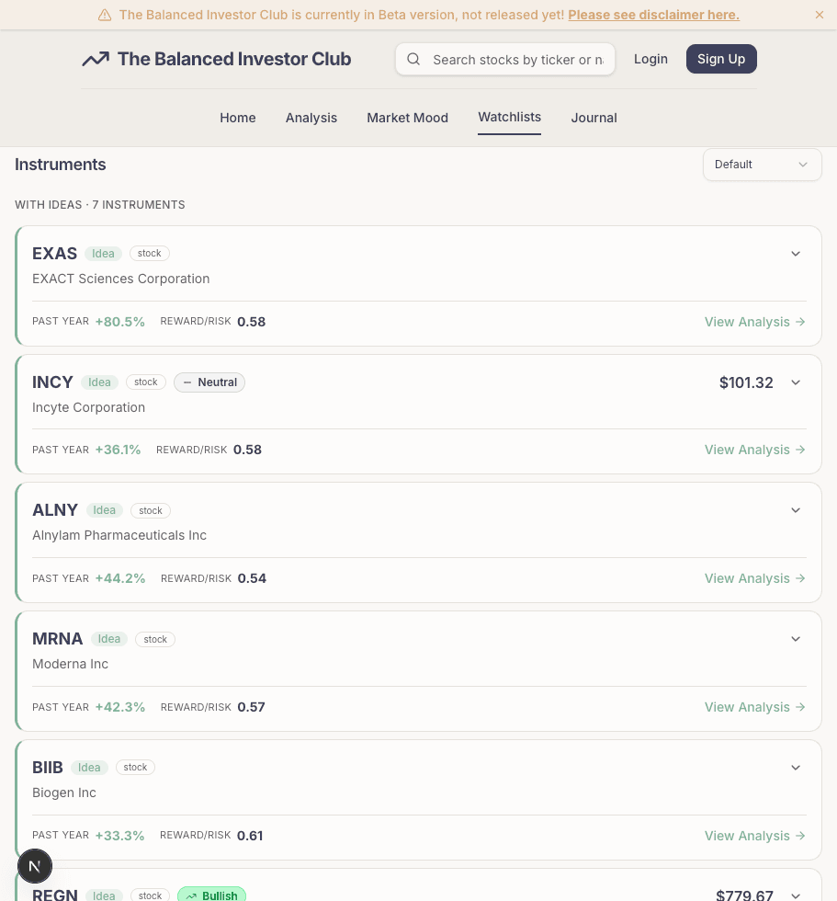
Task: Follow the disclaimer link in the banner
Action: click(x=653, y=16)
